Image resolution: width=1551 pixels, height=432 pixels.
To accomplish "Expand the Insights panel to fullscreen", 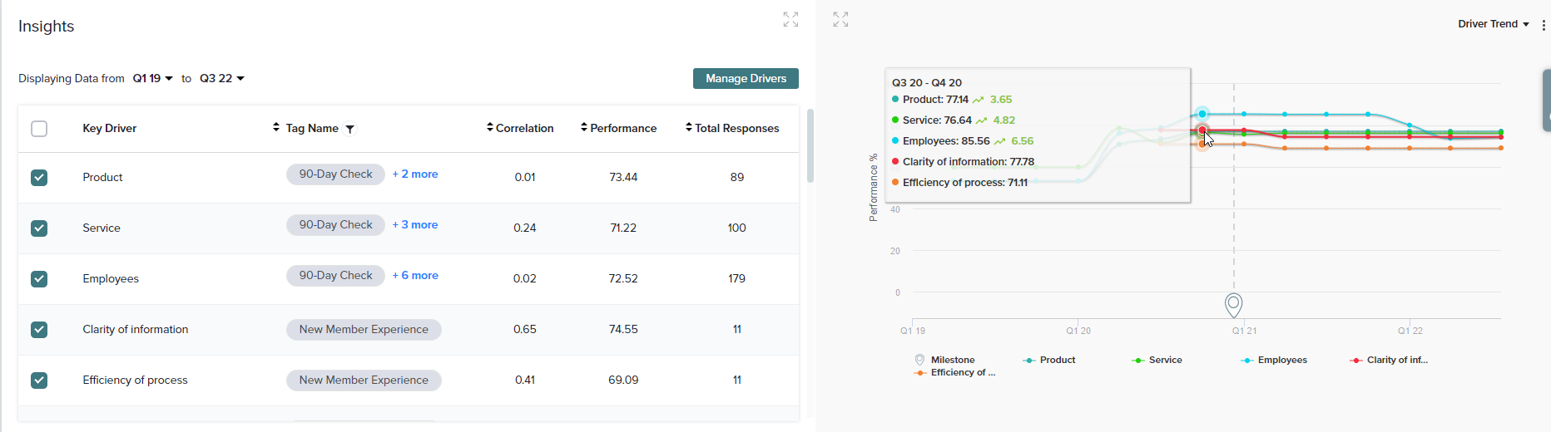I will (790, 19).
